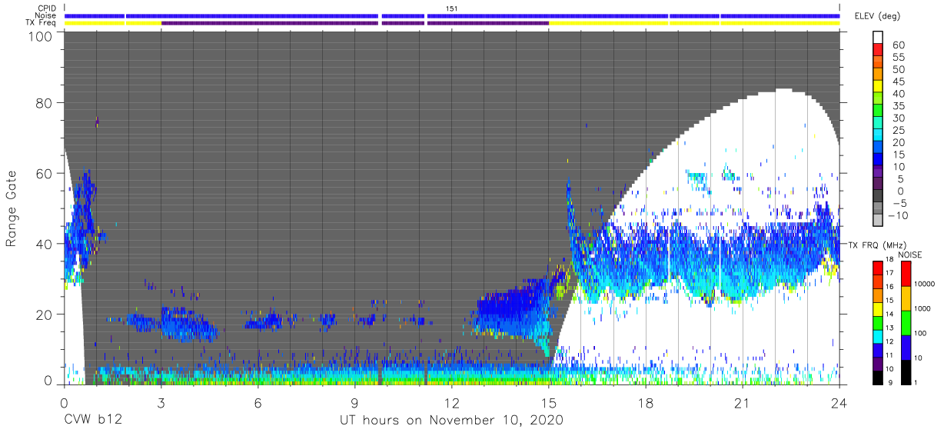The image size is (944, 436).
Task: Select the blue noise swatch between 10 and 100
Action: point(906,347)
